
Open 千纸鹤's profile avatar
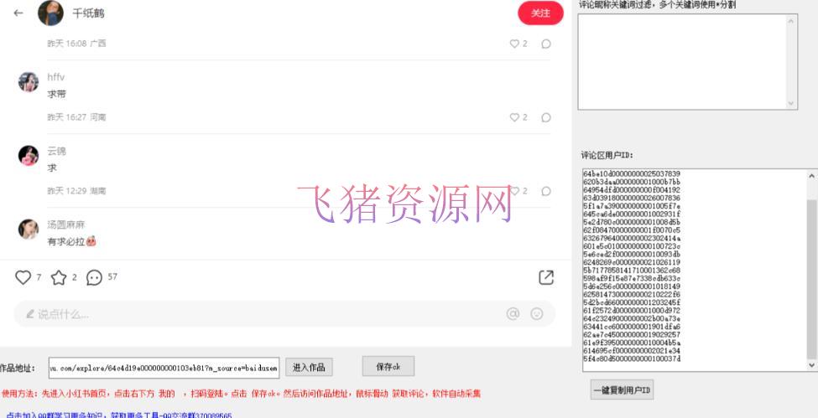tap(50, 13)
